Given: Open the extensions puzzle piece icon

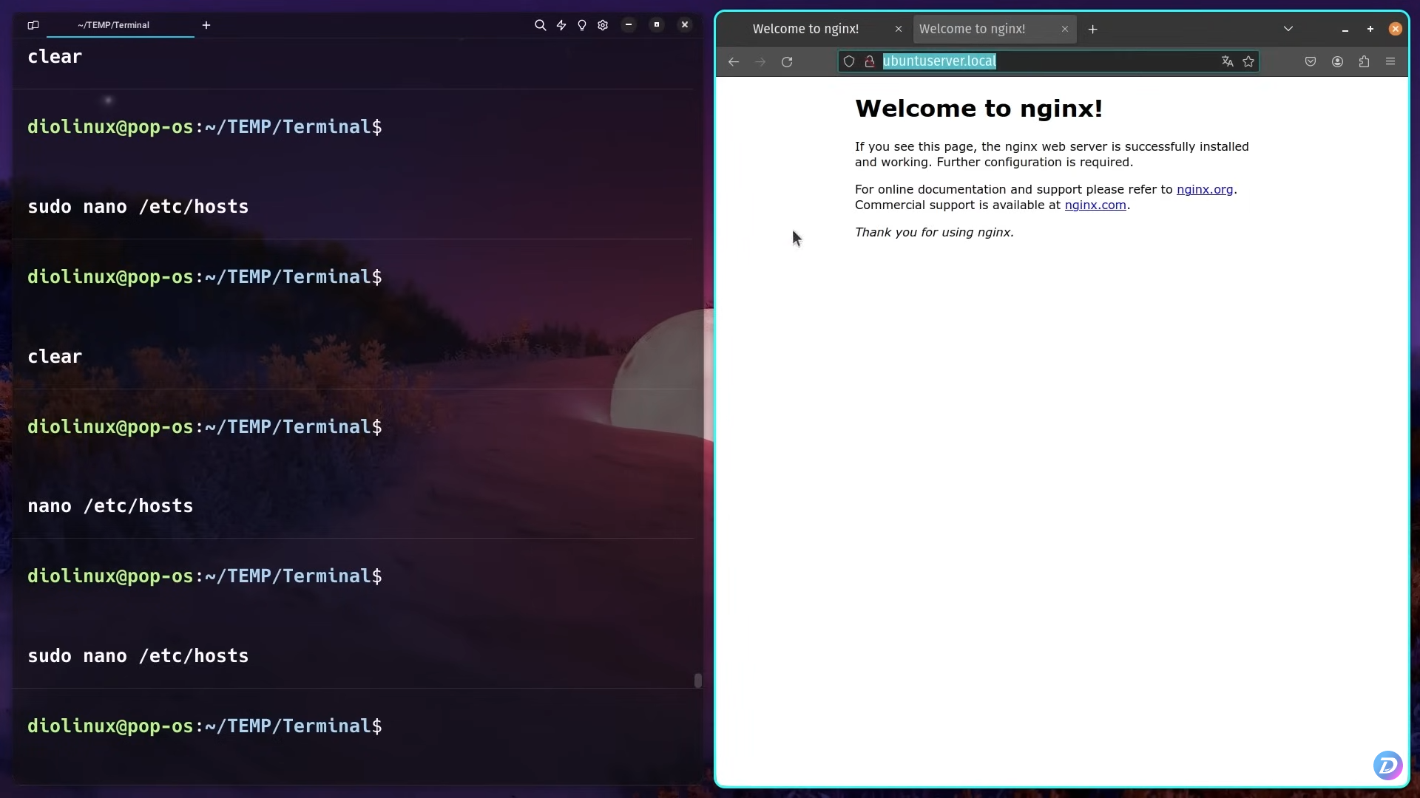Looking at the screenshot, I should 1364,61.
